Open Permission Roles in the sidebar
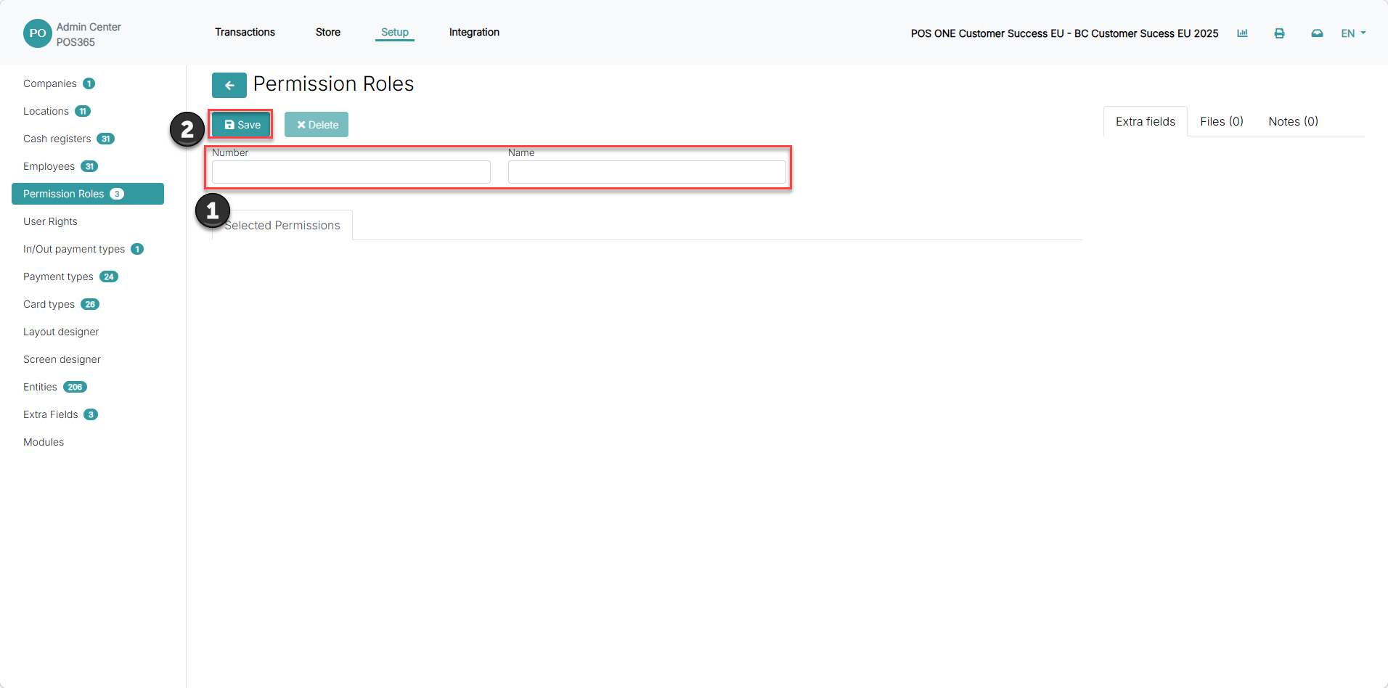 [x=88, y=194]
